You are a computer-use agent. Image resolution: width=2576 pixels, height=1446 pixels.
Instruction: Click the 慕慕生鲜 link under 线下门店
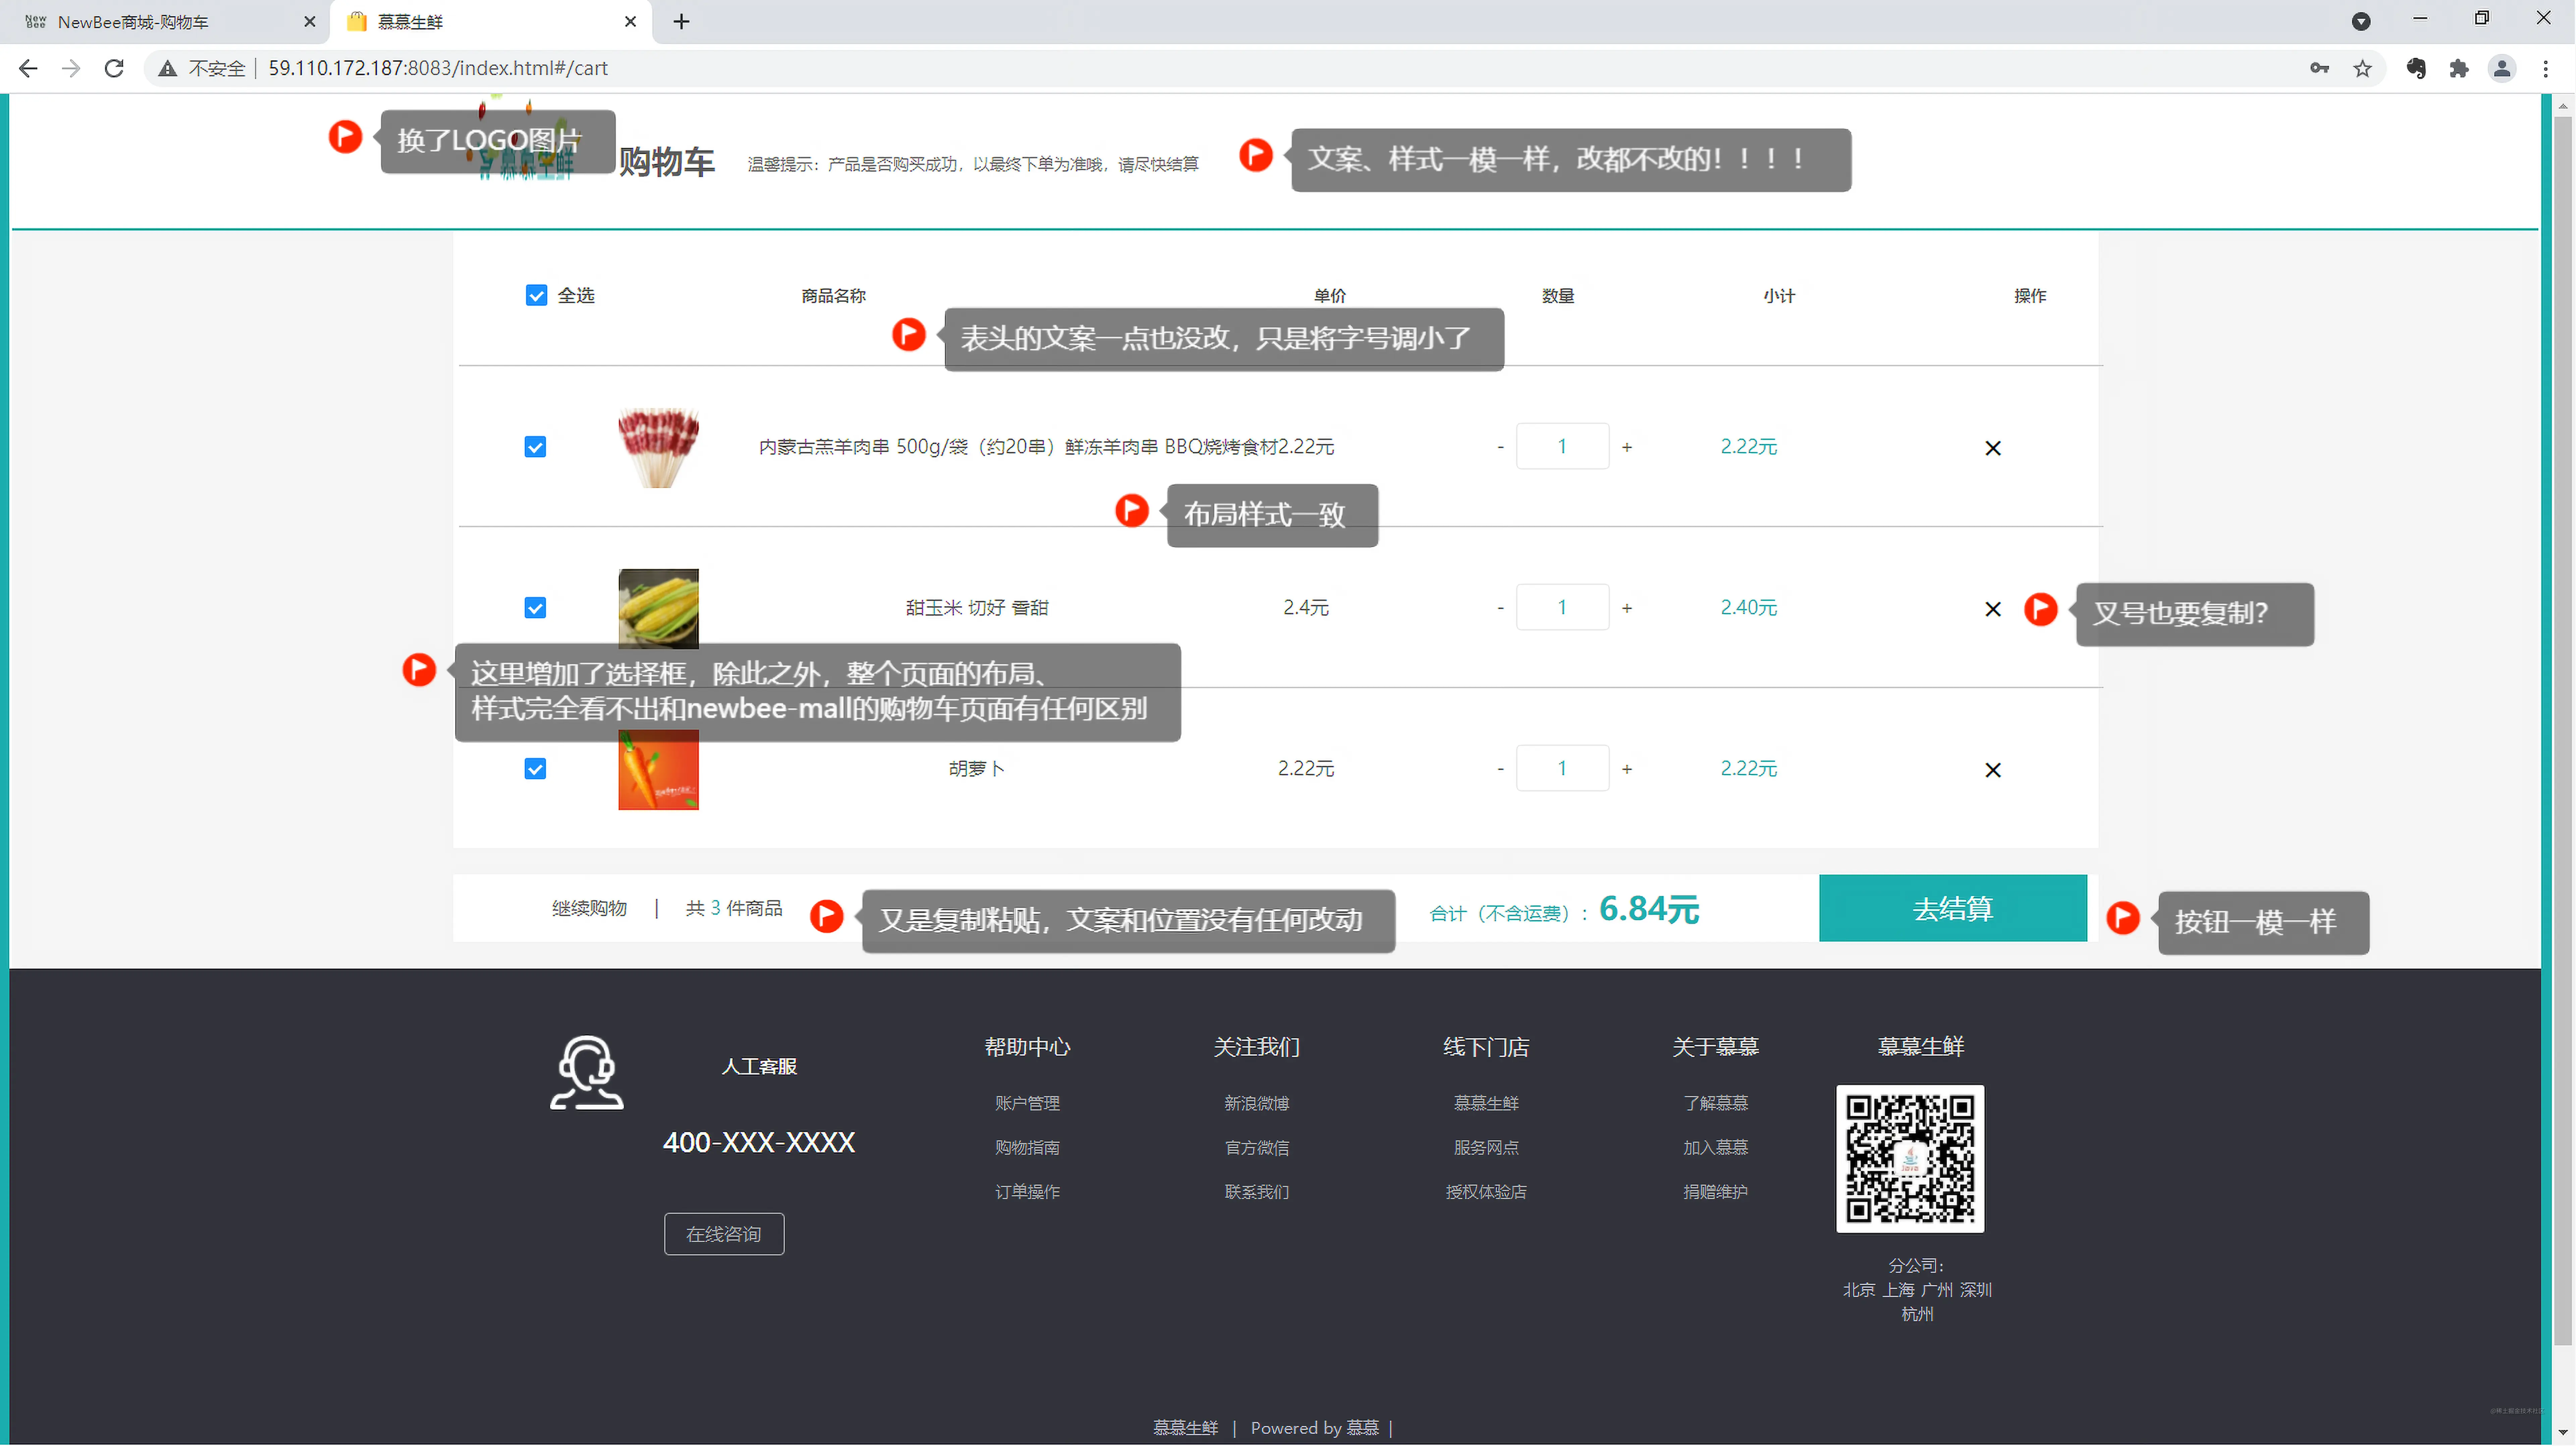click(1486, 1103)
